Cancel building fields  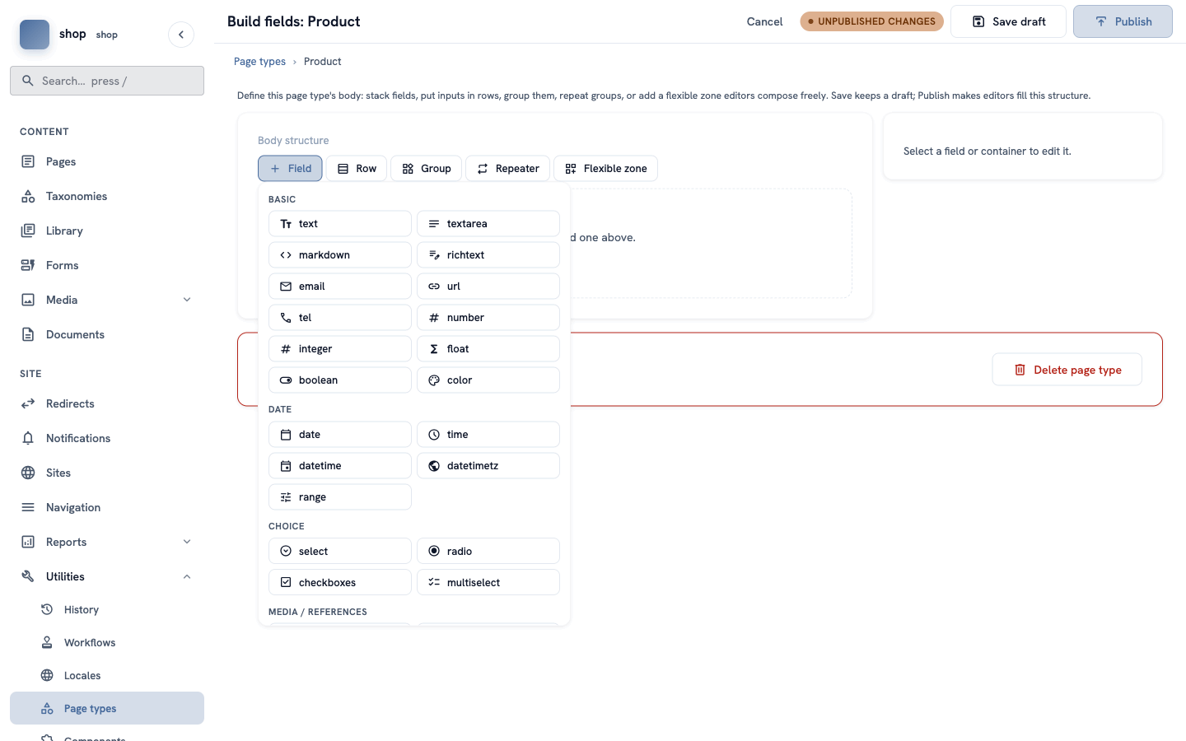764,21
